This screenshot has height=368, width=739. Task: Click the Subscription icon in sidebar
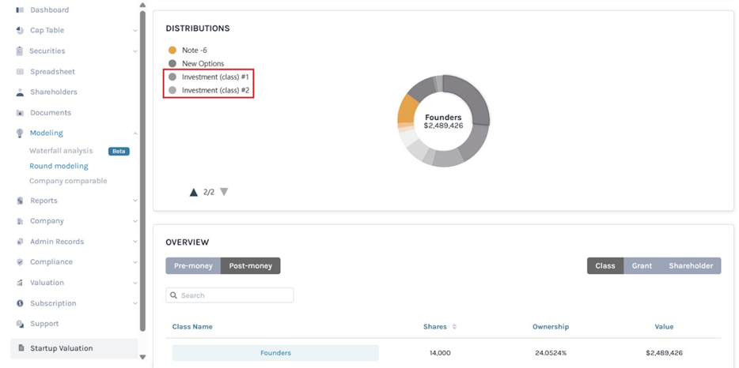point(20,303)
